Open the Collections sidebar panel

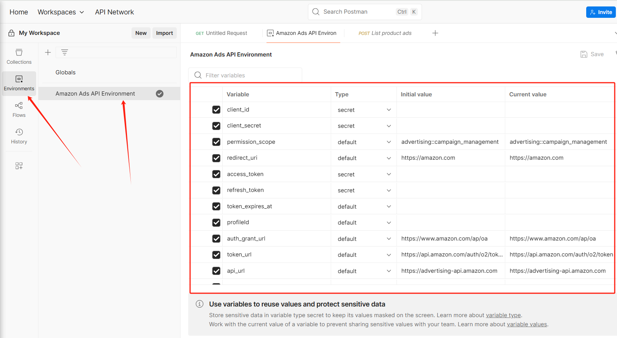tap(19, 57)
